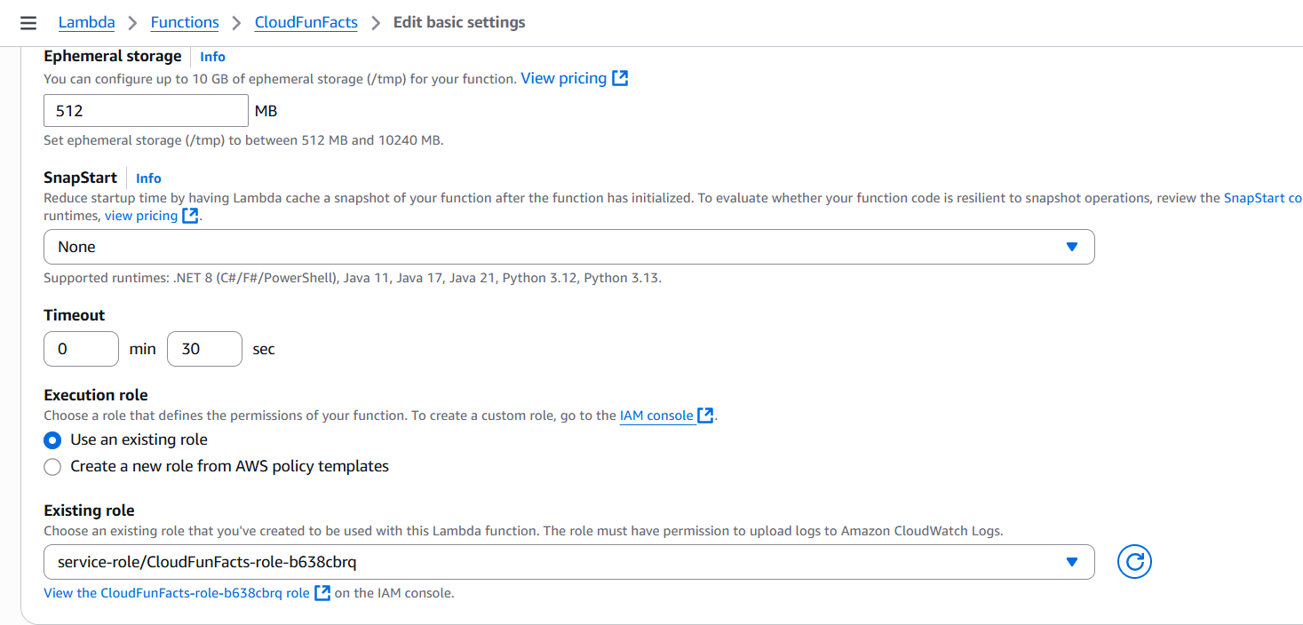
Task: Click external link icon next to IAM console
Action: pyautogui.click(x=705, y=415)
